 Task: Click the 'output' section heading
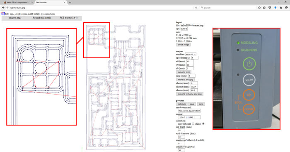click(179, 51)
